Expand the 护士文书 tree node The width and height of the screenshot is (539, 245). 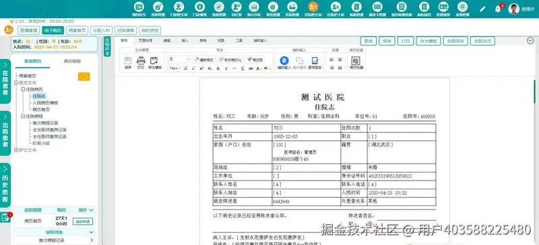16,150
